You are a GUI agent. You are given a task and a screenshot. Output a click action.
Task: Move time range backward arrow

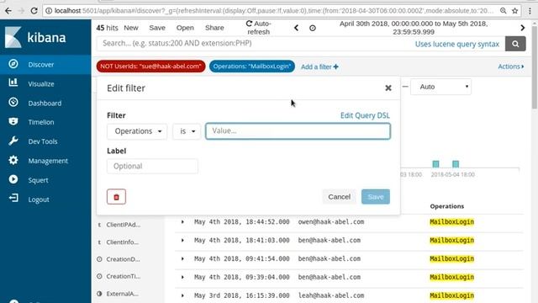tap(296, 28)
